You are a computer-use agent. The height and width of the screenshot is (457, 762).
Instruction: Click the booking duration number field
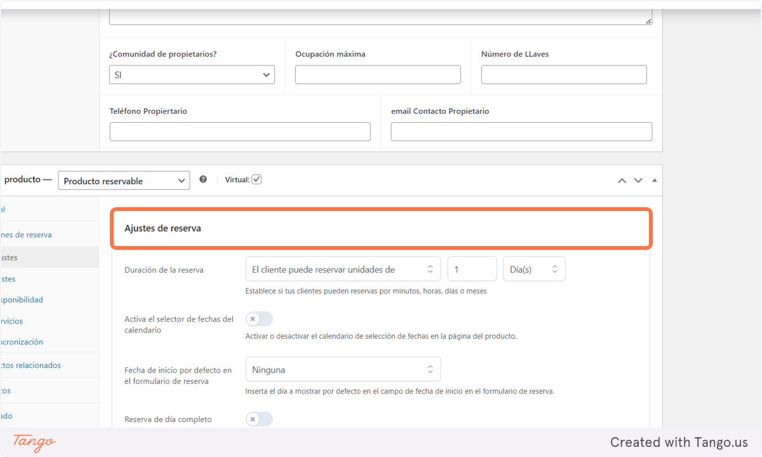tap(472, 269)
